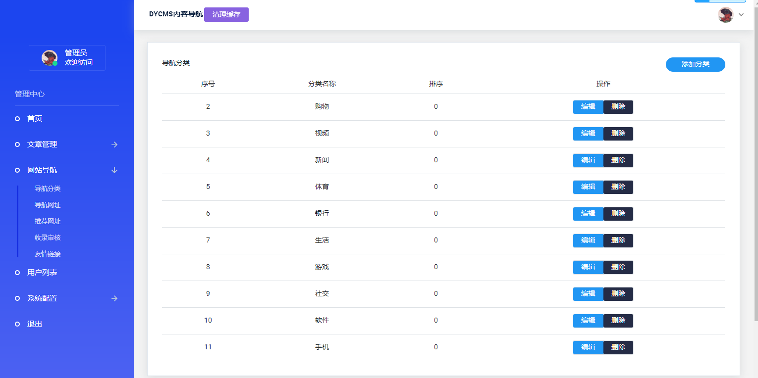Screen dimensions: 758x378
Task: Open the 导航网址 submenu item
Action: pos(48,205)
